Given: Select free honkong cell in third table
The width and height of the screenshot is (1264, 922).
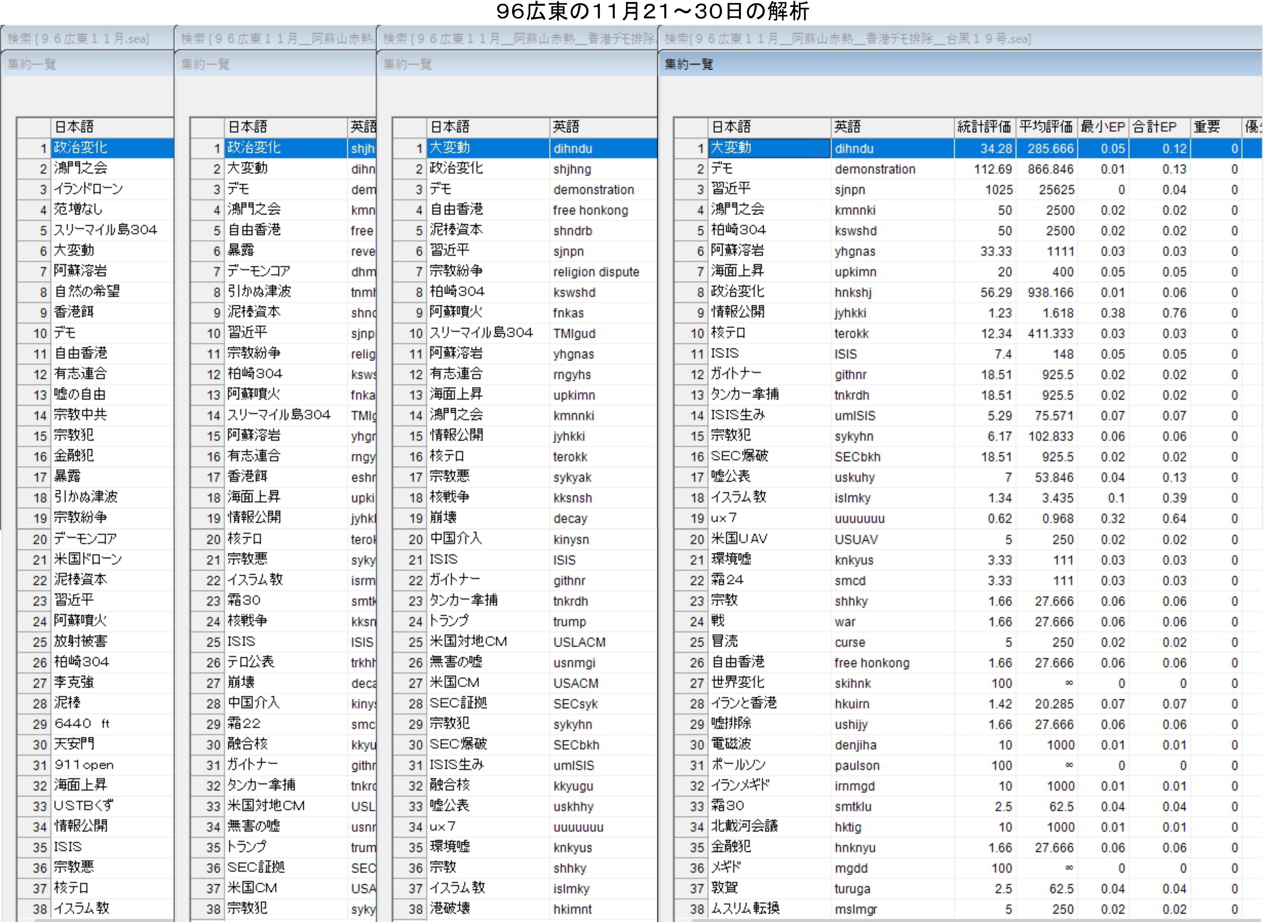Looking at the screenshot, I should point(590,210).
